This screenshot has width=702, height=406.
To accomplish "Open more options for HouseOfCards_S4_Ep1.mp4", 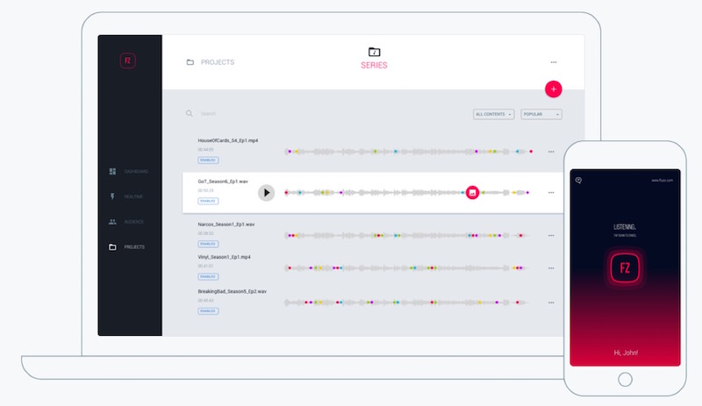I will (x=551, y=152).
